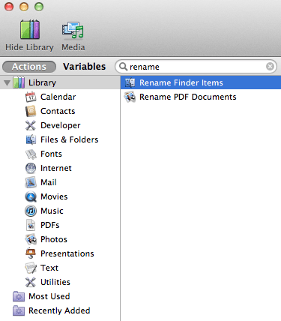Clear the rename search text
This screenshot has width=281, height=321.
(270, 67)
